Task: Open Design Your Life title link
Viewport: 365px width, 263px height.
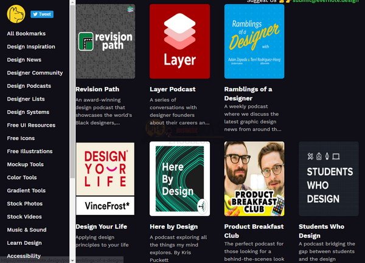Action: [x=101, y=226]
